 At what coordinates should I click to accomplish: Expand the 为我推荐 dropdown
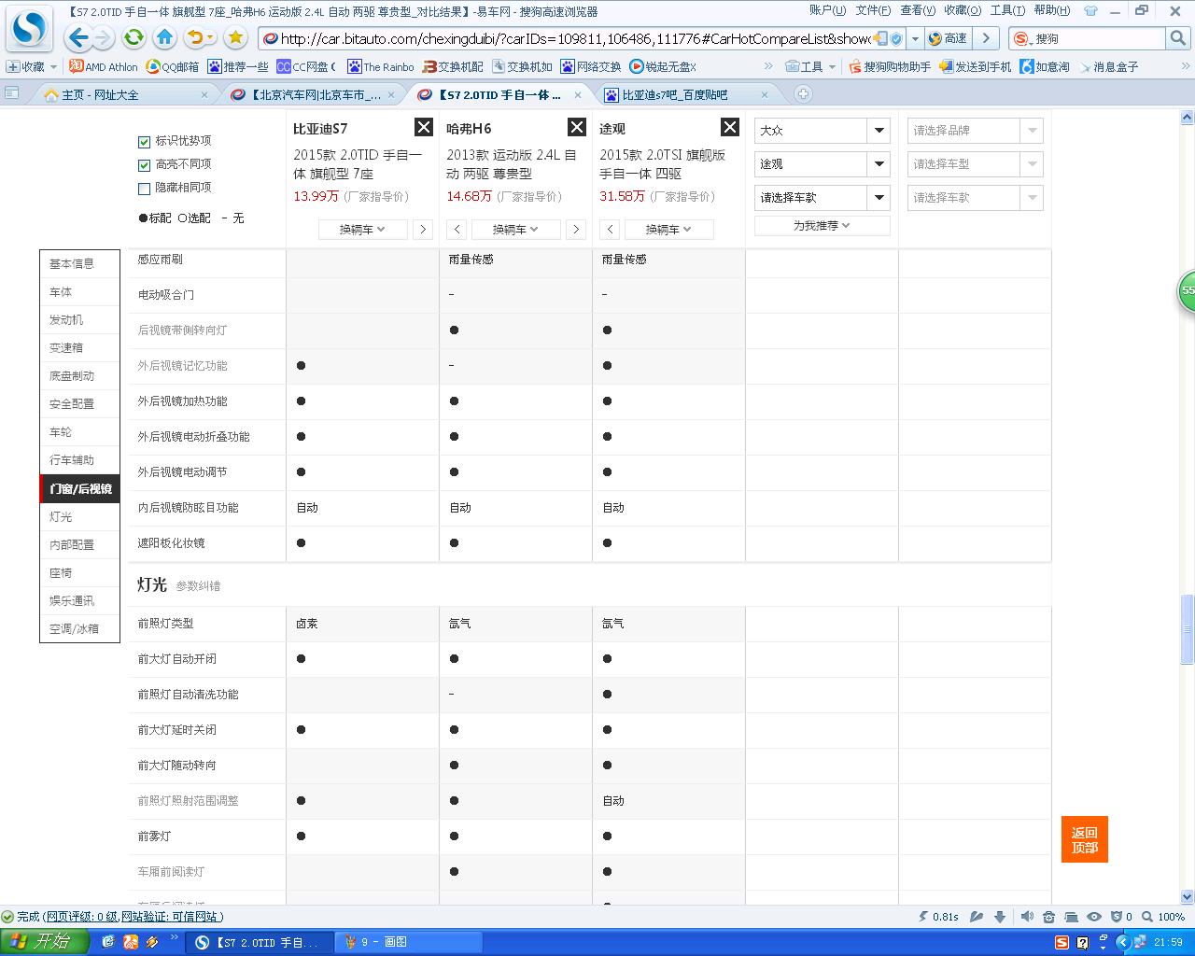tap(822, 226)
